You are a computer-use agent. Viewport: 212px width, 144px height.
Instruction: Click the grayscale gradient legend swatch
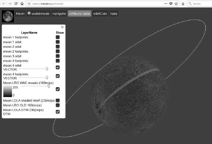pos(8,91)
